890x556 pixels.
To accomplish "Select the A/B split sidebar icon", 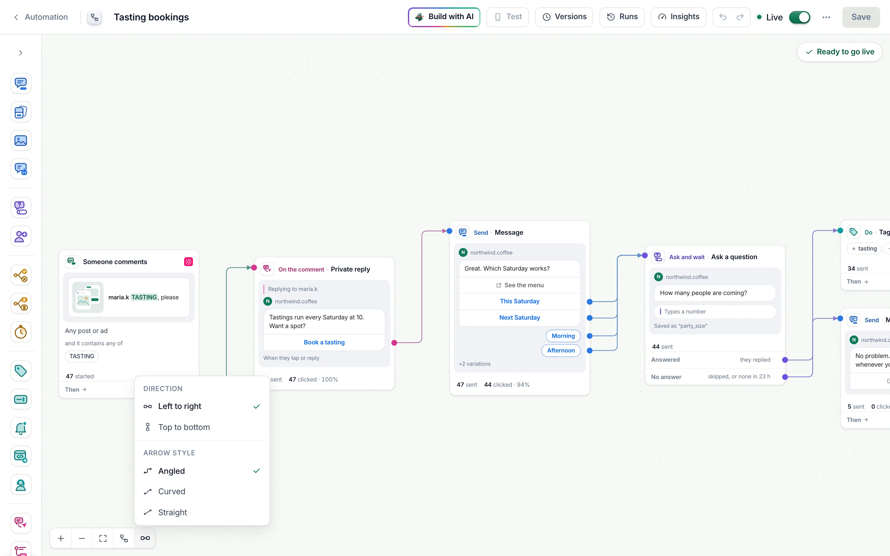I will coord(21,304).
